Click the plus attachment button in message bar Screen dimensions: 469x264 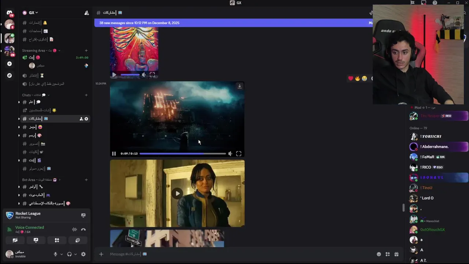[x=101, y=254]
